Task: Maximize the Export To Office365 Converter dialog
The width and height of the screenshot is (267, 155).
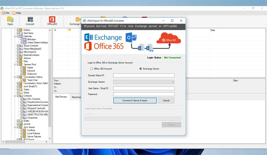Action: tap(172, 20)
